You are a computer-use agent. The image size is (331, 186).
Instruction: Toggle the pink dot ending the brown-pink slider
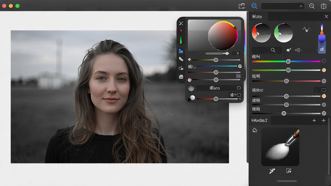324,81
